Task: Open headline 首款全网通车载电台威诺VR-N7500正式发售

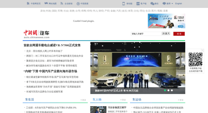Action: pyautogui.click(x=52, y=45)
